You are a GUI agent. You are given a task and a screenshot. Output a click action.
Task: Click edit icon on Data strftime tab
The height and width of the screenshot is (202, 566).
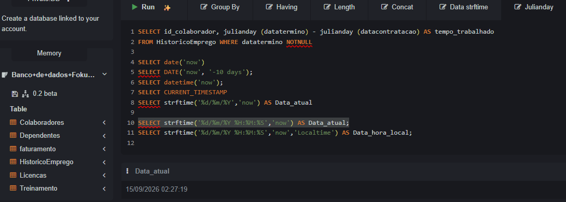tap(443, 7)
